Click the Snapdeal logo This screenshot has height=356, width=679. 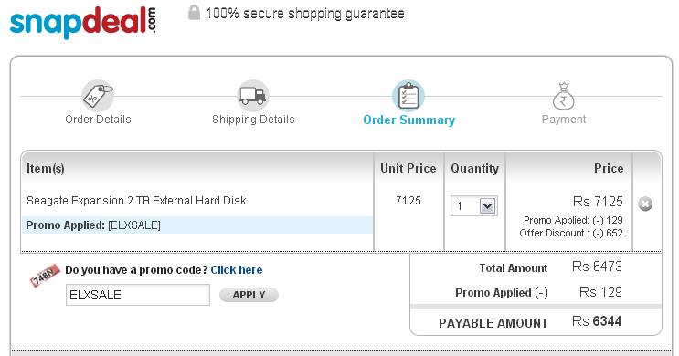(83, 23)
